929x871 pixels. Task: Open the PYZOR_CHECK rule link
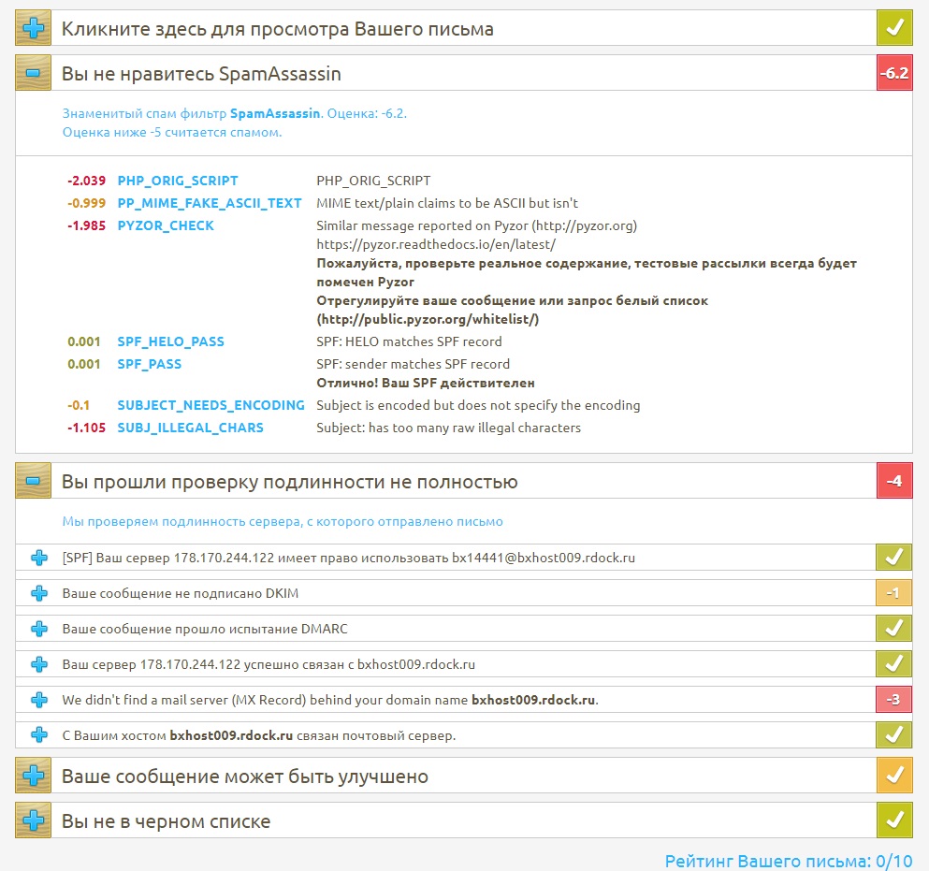[x=165, y=225]
